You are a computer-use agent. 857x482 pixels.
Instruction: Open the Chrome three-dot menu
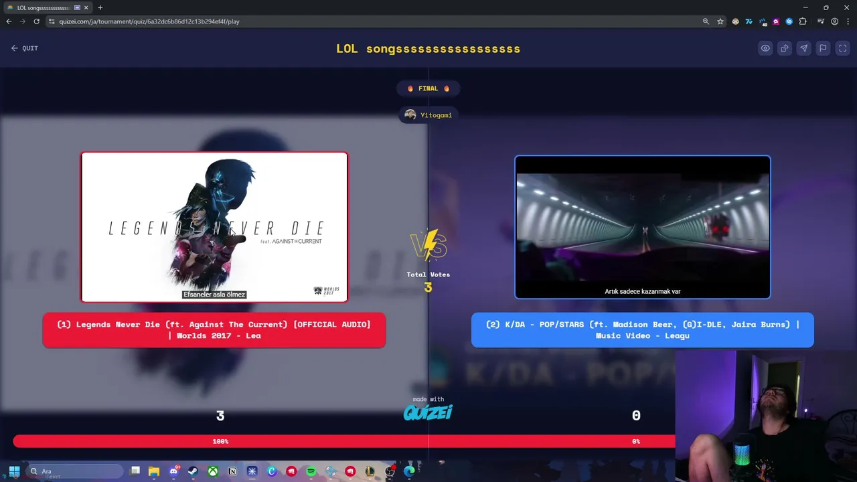click(x=848, y=21)
